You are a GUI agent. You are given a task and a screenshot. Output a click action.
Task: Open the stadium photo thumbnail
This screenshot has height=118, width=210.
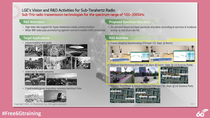76,50
